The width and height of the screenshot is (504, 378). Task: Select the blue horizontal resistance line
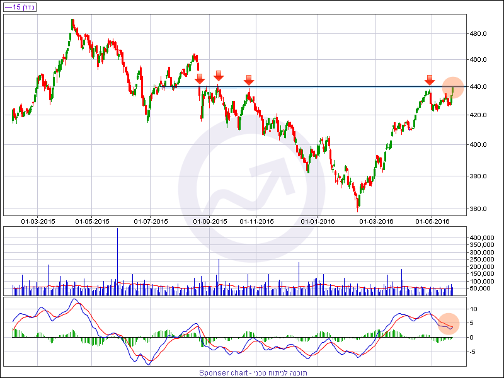pos(328,87)
